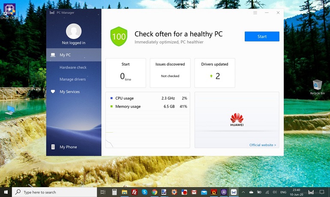The image size is (330, 197).
Task: Open FileZilla from the taskbar
Action: tap(135, 192)
